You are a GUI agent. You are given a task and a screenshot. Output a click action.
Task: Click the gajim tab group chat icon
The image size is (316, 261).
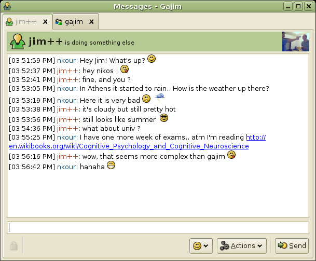(x=59, y=22)
